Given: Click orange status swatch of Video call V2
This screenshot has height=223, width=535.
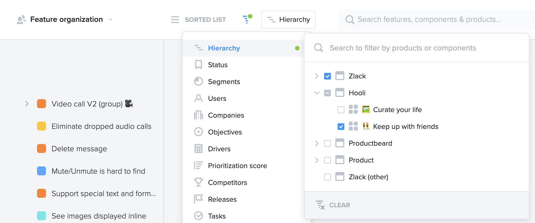Looking at the screenshot, I should tap(41, 104).
